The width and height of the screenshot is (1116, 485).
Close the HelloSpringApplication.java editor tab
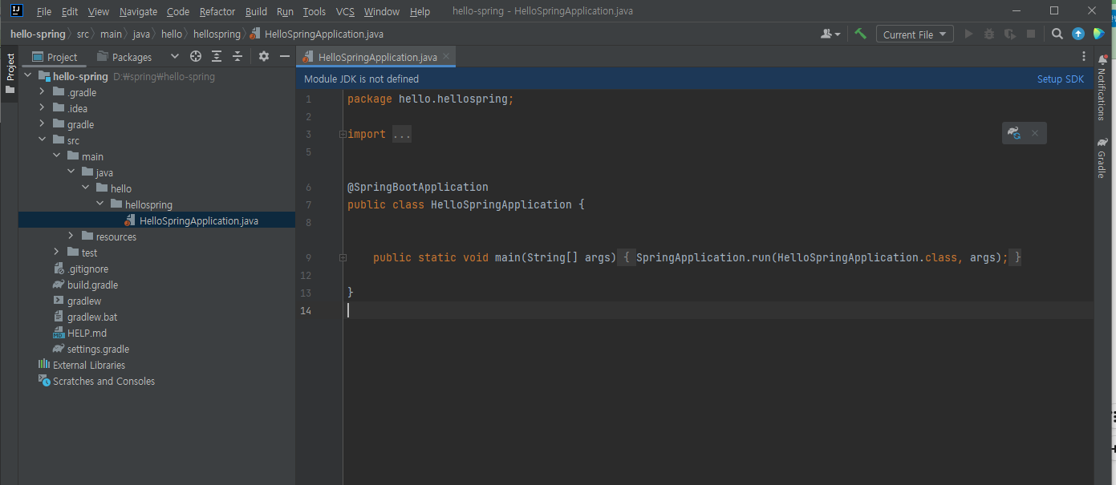[447, 56]
